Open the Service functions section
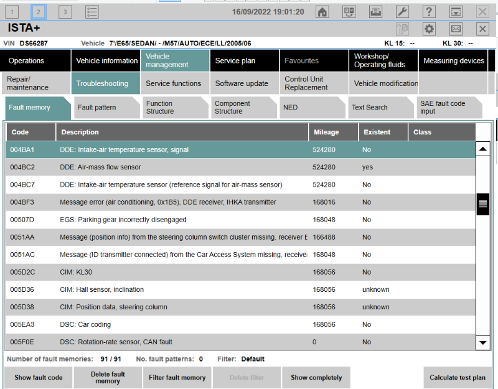 coord(175,83)
